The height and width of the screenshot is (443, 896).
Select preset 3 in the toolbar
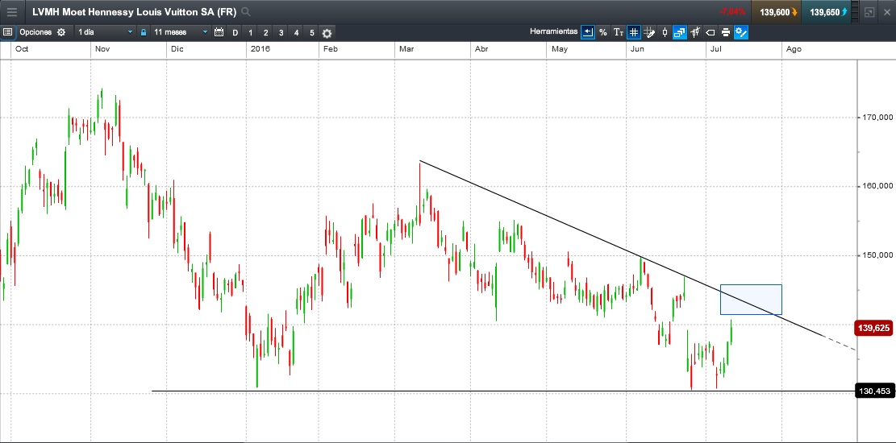[x=281, y=33]
